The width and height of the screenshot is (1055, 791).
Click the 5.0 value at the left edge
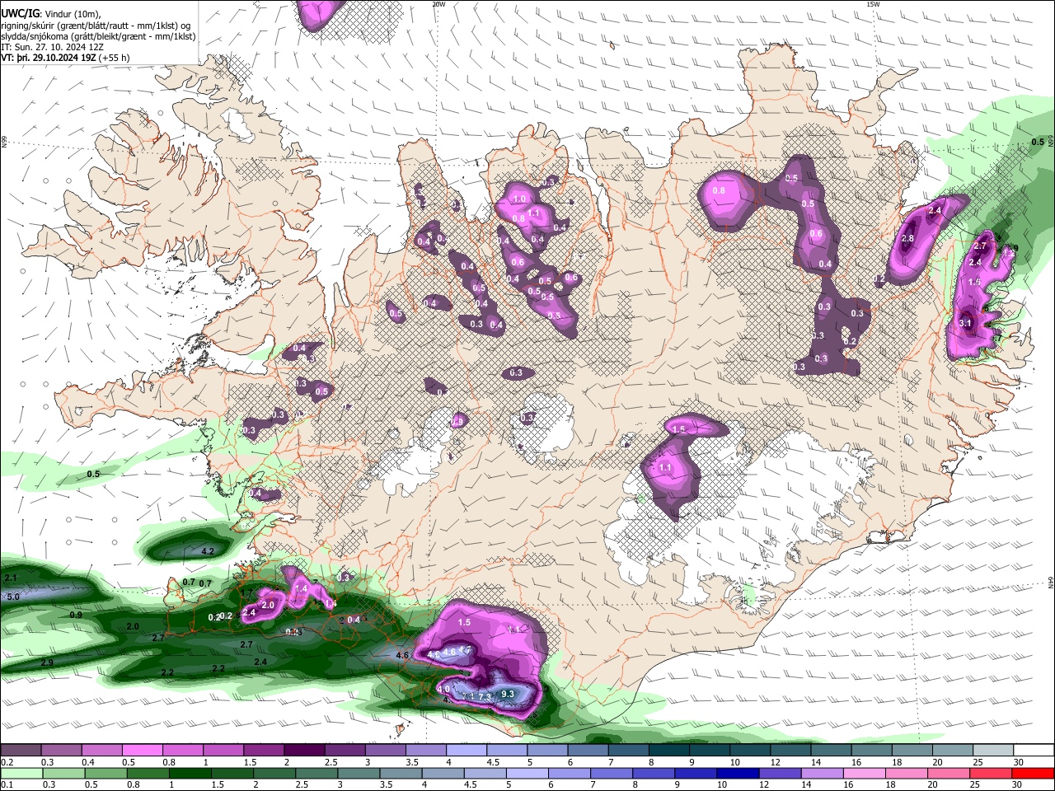pyautogui.click(x=12, y=597)
